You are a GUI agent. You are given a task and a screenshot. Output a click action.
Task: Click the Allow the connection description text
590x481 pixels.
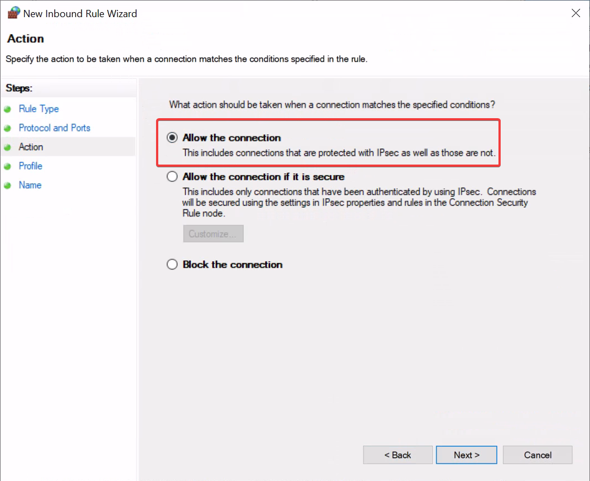pos(339,152)
